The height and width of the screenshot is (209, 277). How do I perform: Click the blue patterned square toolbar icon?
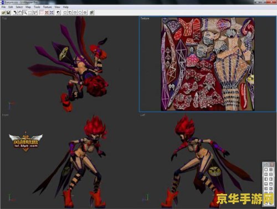(52, 13)
